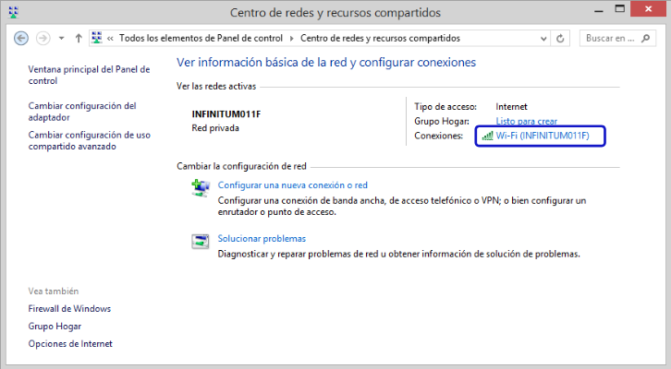Click 'Configurar una nueva conexión o red'
The width and height of the screenshot is (671, 369).
pos(293,184)
